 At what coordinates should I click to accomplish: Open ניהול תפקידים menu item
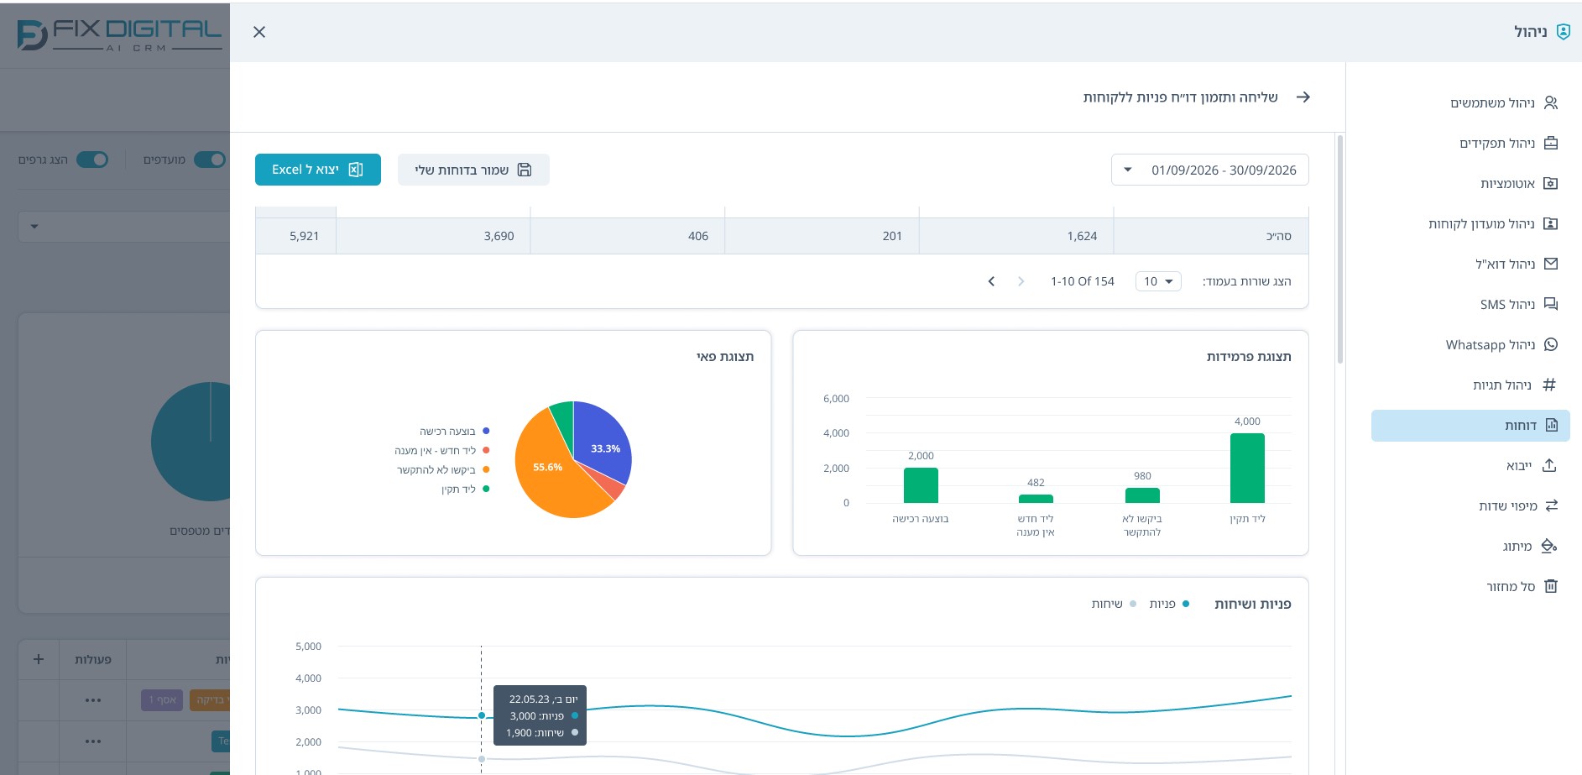coord(1508,143)
